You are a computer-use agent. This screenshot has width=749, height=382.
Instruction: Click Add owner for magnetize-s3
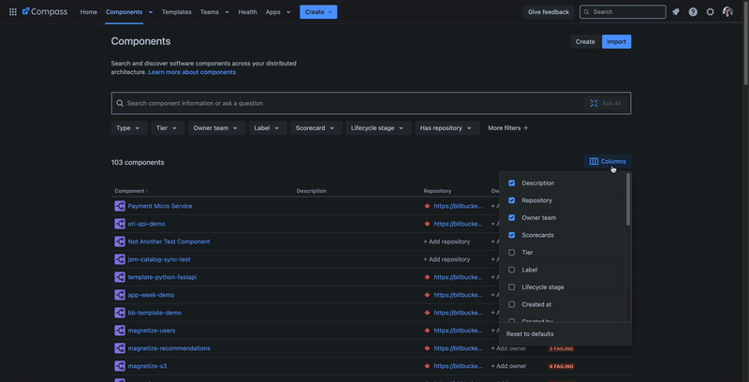pos(508,366)
